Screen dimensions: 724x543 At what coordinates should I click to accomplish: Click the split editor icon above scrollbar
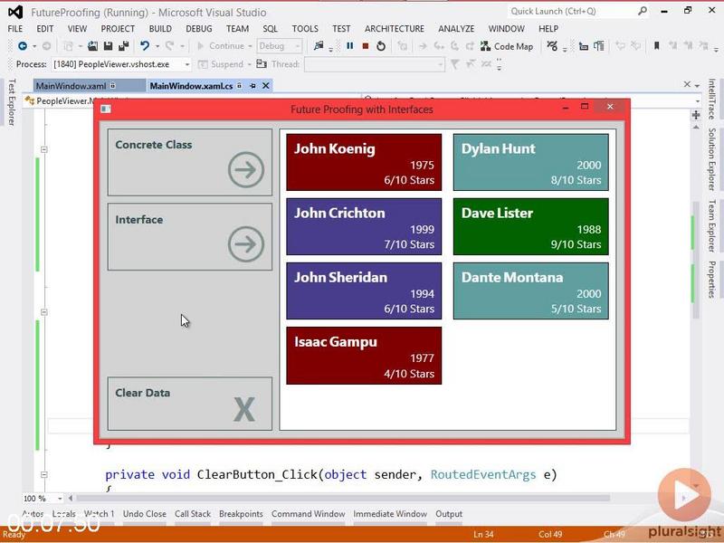coord(696,115)
